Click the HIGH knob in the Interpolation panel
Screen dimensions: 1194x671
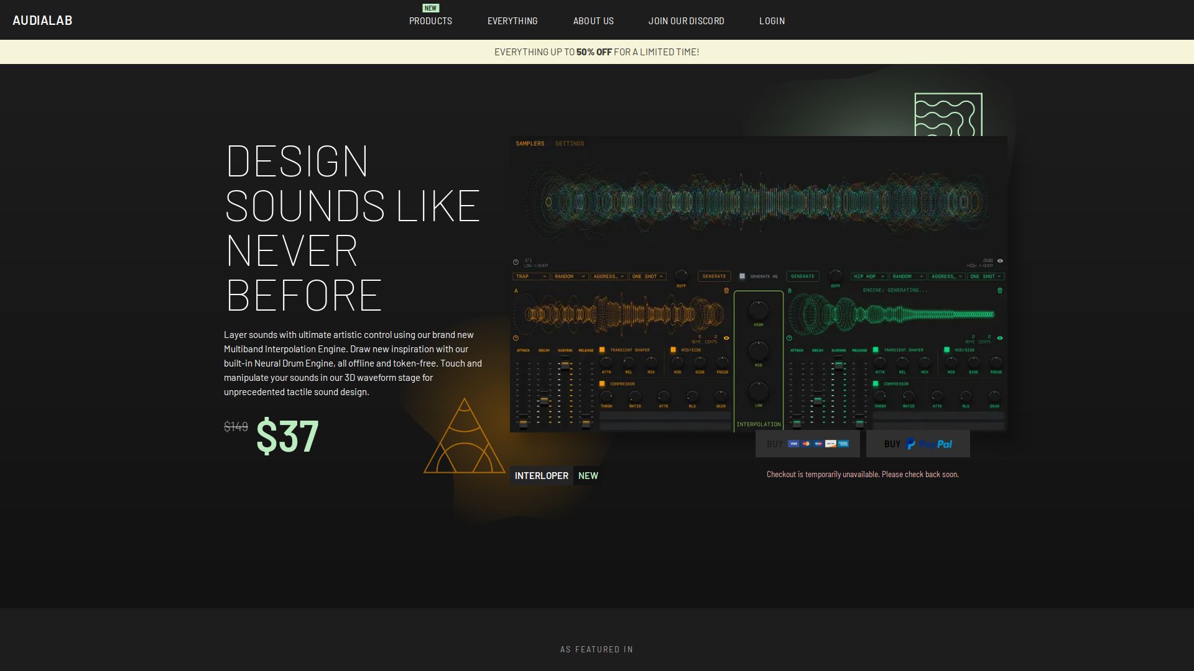[758, 310]
